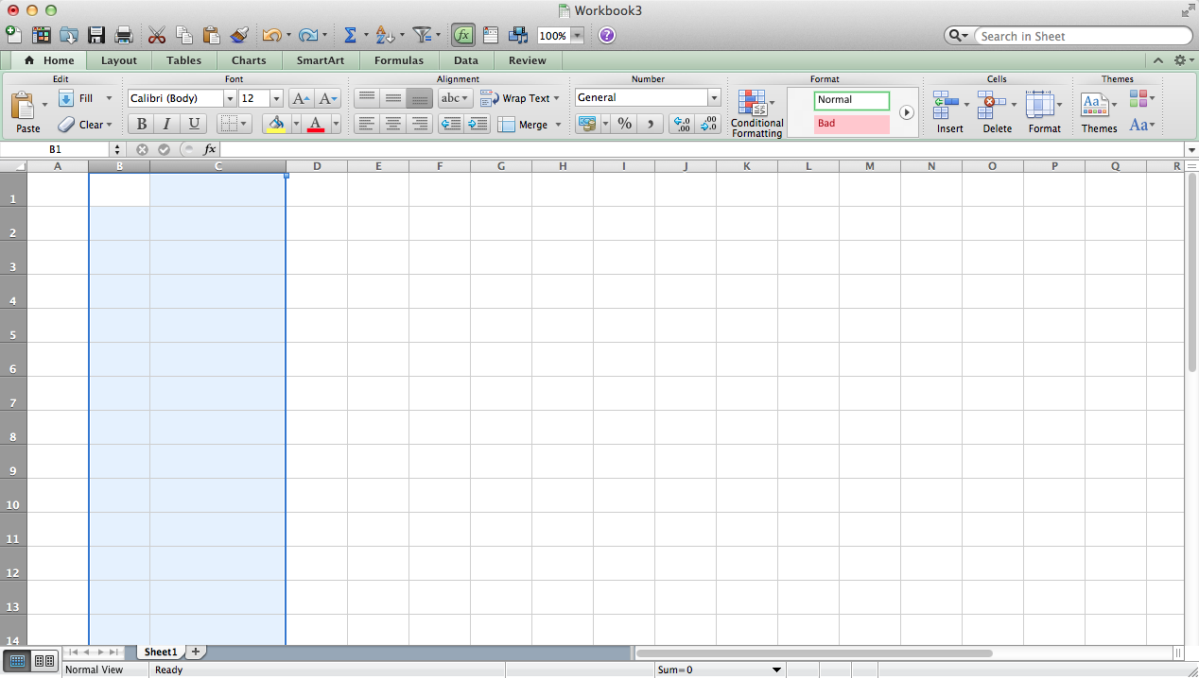Apply percent style to selection
Image resolution: width=1199 pixels, height=678 pixels.
(x=624, y=124)
